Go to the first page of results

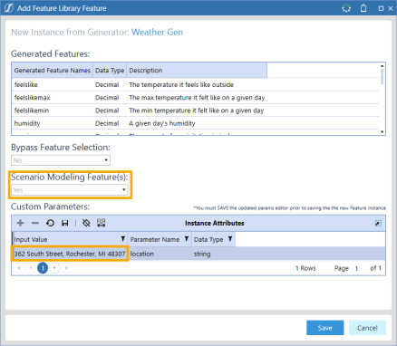click(19, 268)
